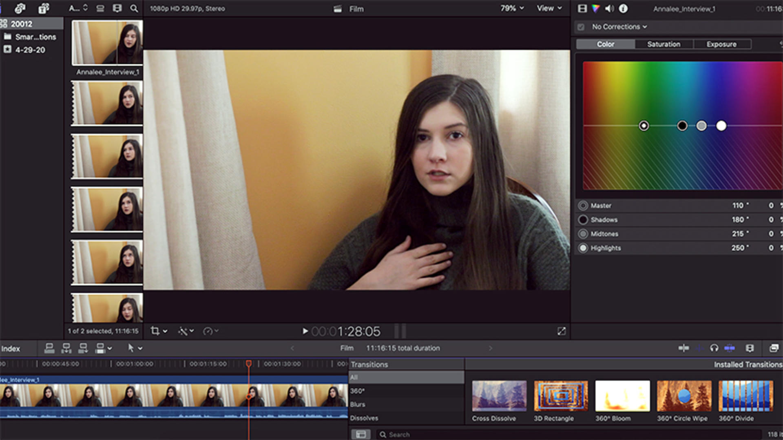Open the Titles and Generators sidebar icon
Image resolution: width=783 pixels, height=440 pixels.
click(x=44, y=8)
